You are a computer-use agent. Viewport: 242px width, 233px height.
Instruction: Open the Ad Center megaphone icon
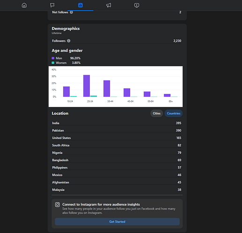[109, 5]
